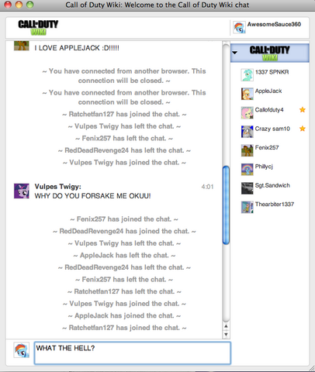Click the blue chat scrollbar thumb
Image resolution: width=315 pixels, height=372 pixels.
(x=226, y=205)
